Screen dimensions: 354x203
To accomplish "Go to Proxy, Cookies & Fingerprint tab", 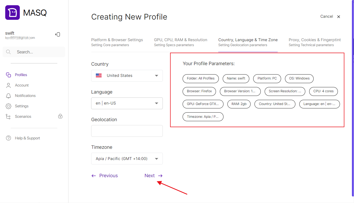I will coord(315,42).
